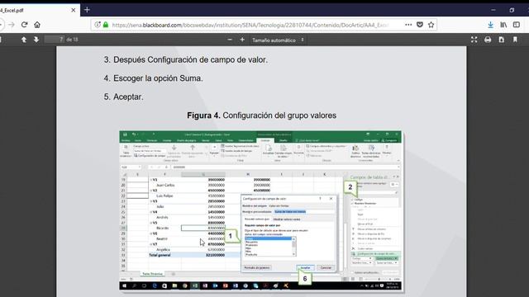Screen dimensions: 529x297
Task: Restore down the Firefox window
Action: 512,10
